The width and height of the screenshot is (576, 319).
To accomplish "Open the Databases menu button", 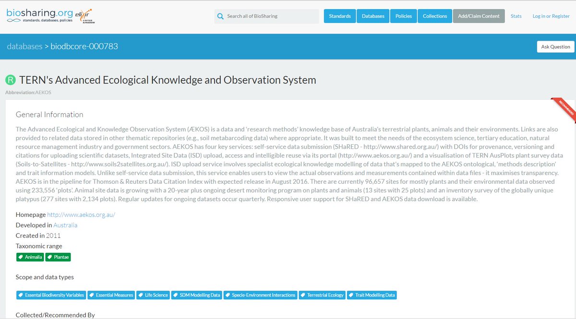I will click(x=373, y=16).
